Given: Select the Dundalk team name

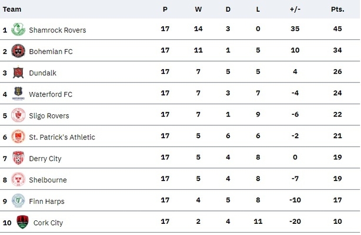Looking at the screenshot, I should point(42,73).
